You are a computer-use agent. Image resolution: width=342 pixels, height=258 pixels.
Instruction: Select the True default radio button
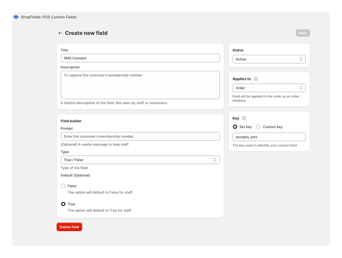63,204
